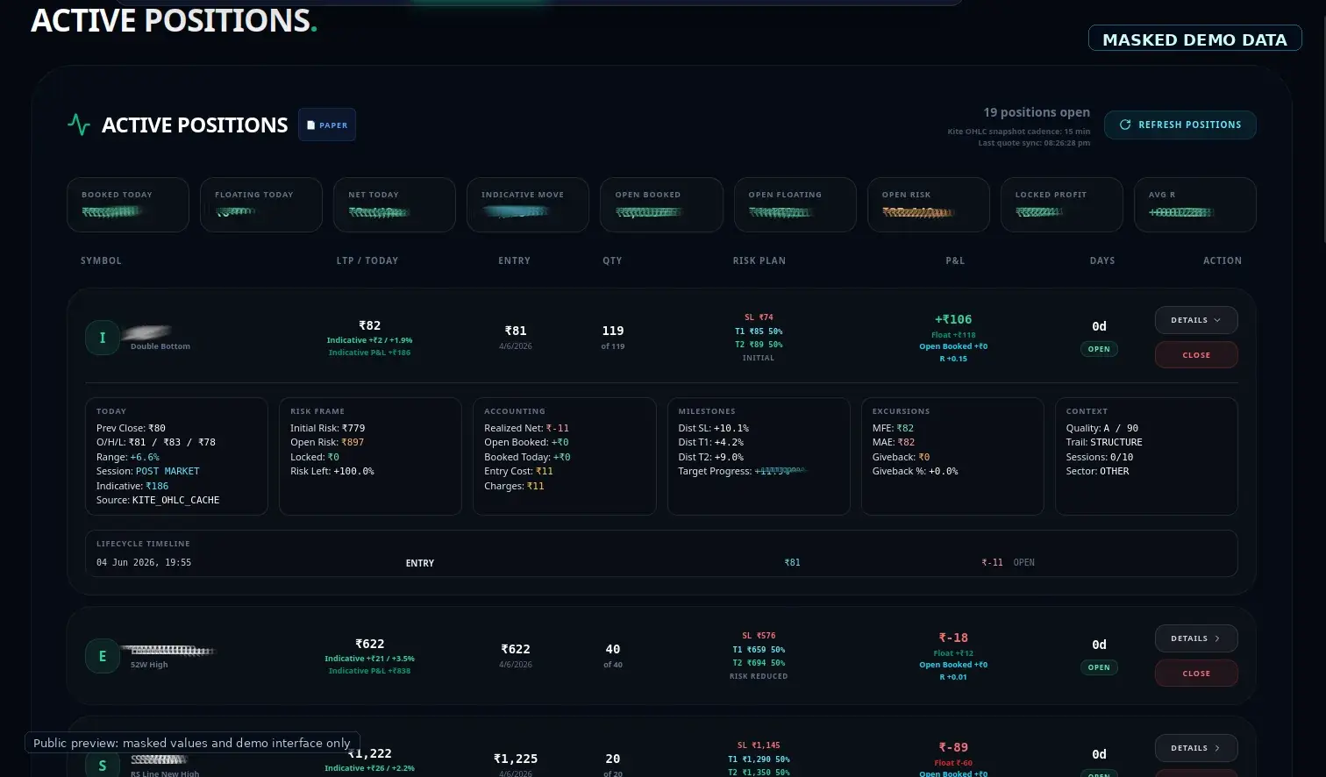
Task: Click the Public preview notice banner
Action: pos(192,743)
